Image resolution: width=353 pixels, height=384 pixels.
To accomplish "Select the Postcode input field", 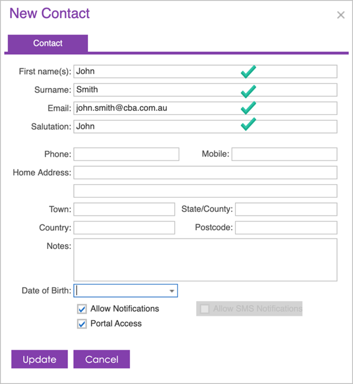I will tap(286, 228).
